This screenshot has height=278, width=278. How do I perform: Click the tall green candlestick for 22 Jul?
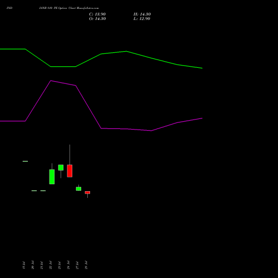point(52,177)
